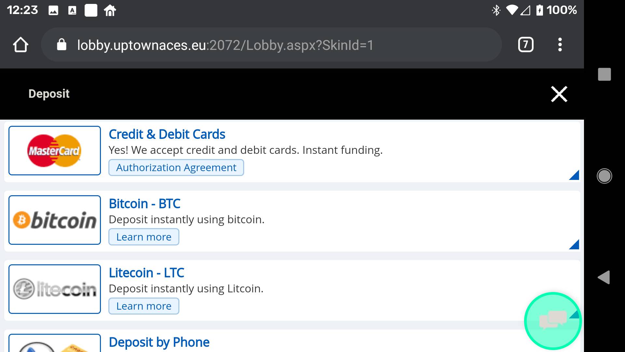Select the bitcoin logo thumbnail
Image resolution: width=625 pixels, height=352 pixels.
click(x=55, y=220)
